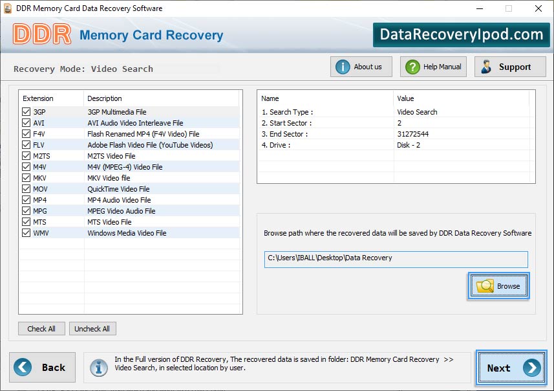Click the folder magnifier Browse icon
This screenshot has width=554, height=391.
pyautogui.click(x=485, y=286)
